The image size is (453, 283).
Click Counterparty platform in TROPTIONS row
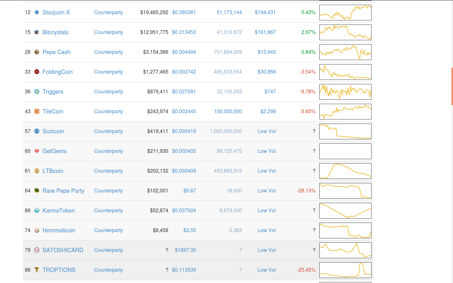pos(109,270)
